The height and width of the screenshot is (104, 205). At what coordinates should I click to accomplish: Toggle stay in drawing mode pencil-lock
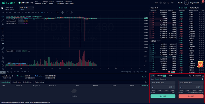pyautogui.click(x=3, y=61)
